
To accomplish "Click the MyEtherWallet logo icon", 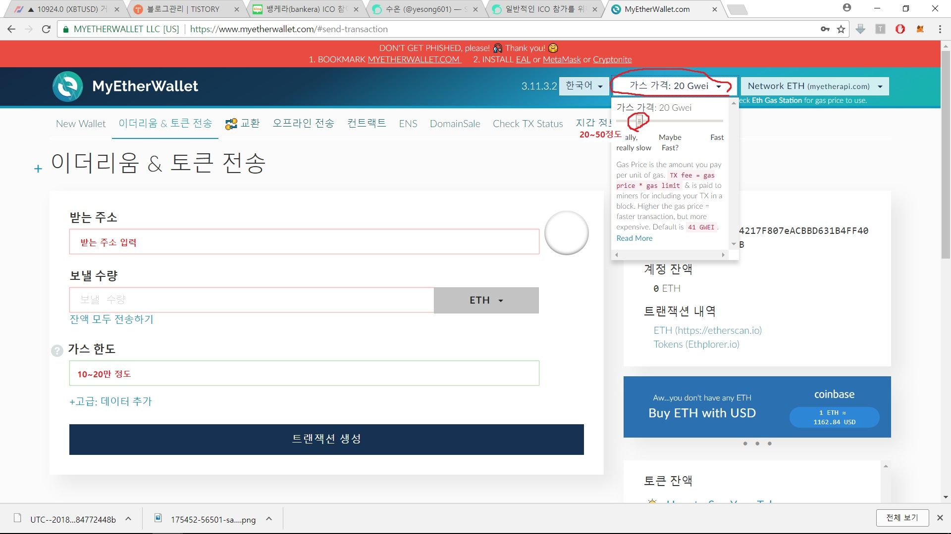I will 68,87.
